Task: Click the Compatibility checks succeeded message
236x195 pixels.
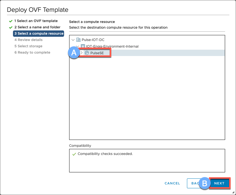Action: (x=105, y=154)
